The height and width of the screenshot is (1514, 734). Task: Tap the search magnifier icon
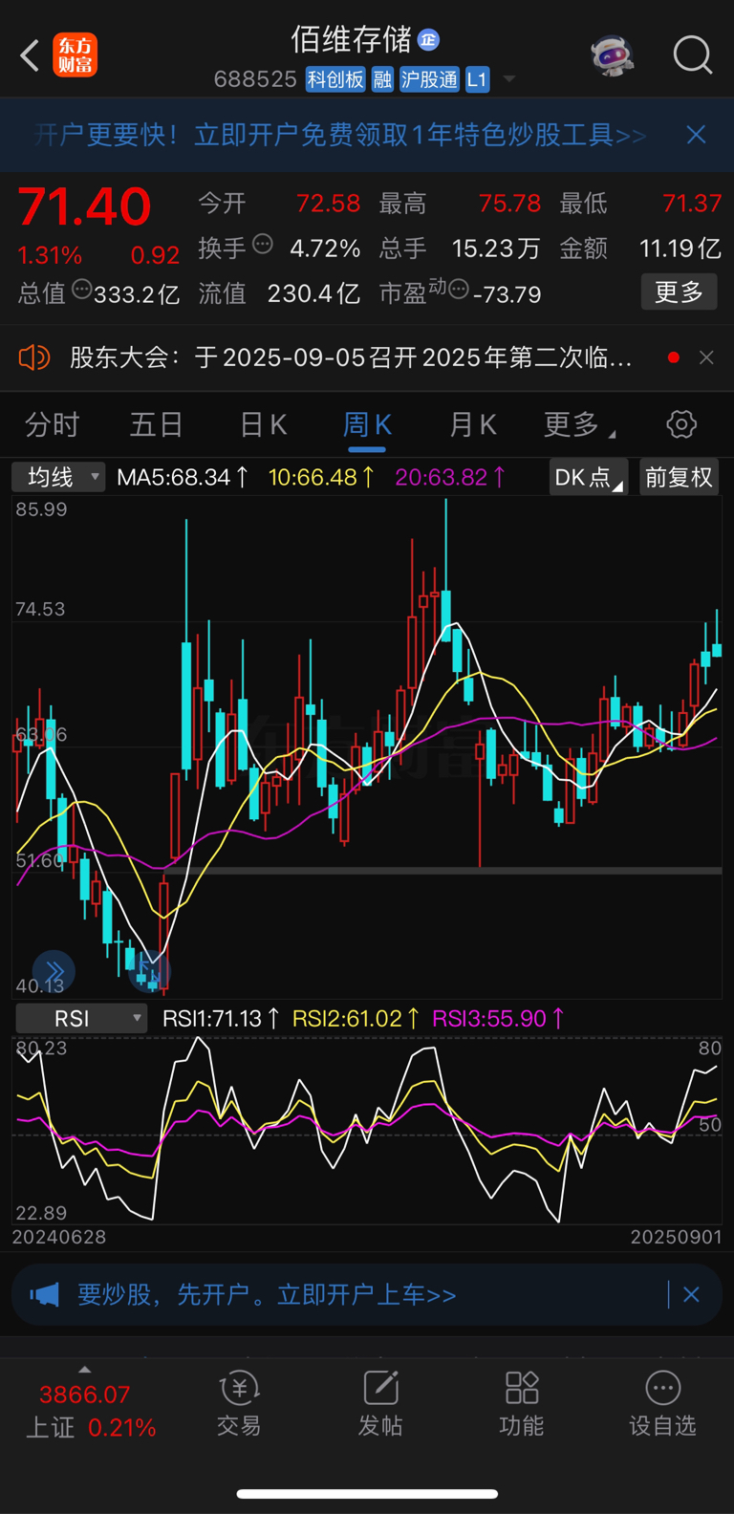[x=693, y=55]
